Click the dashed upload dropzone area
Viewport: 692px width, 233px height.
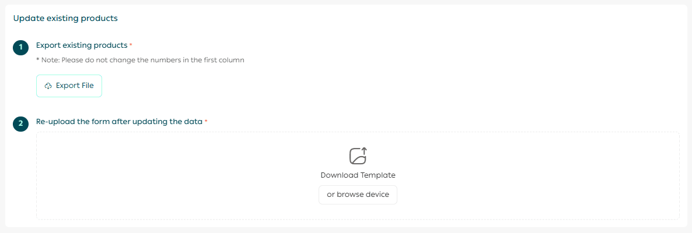click(175, 175)
